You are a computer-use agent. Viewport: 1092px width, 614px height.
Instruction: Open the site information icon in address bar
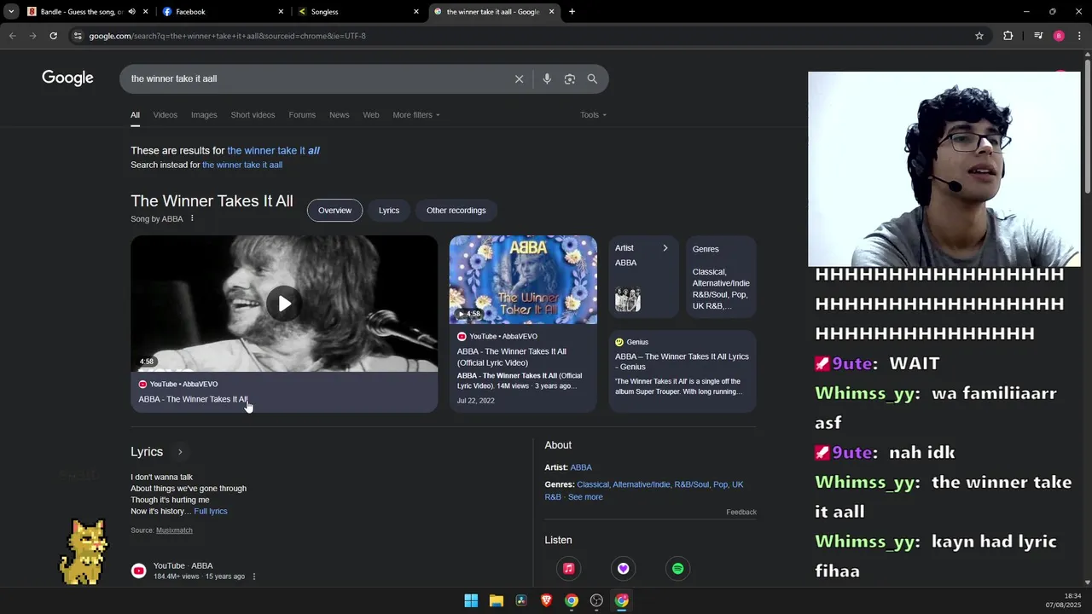click(x=78, y=36)
